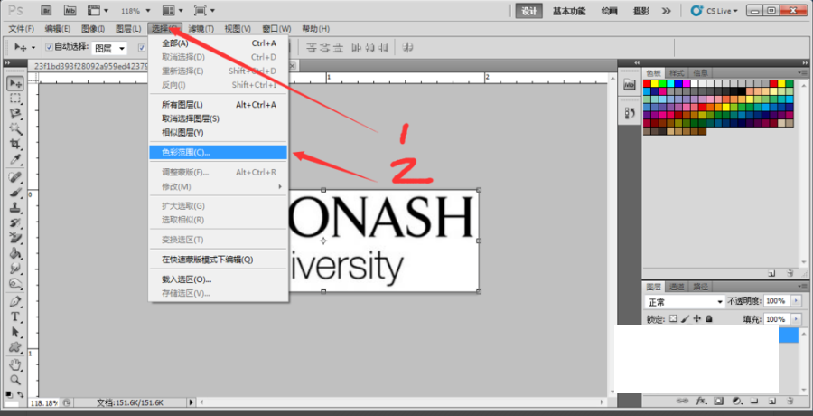The image size is (813, 416).
Task: Switch to 基本功能 workspace
Action: click(569, 11)
